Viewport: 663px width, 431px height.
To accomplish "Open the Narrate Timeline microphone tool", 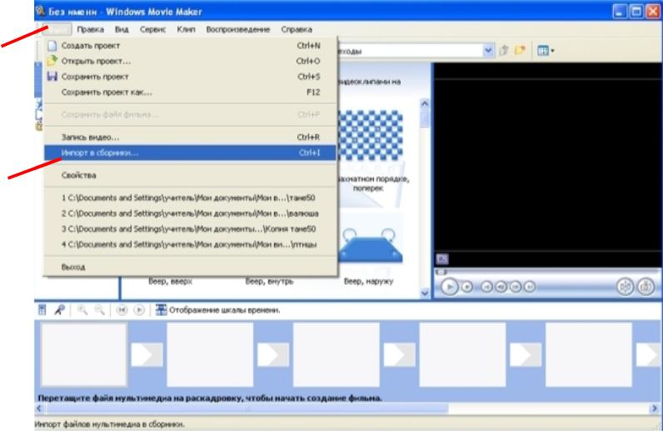I will point(59,310).
